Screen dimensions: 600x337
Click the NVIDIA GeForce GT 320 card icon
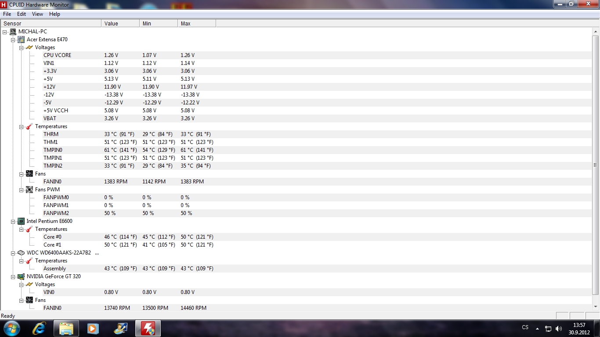tap(21, 276)
